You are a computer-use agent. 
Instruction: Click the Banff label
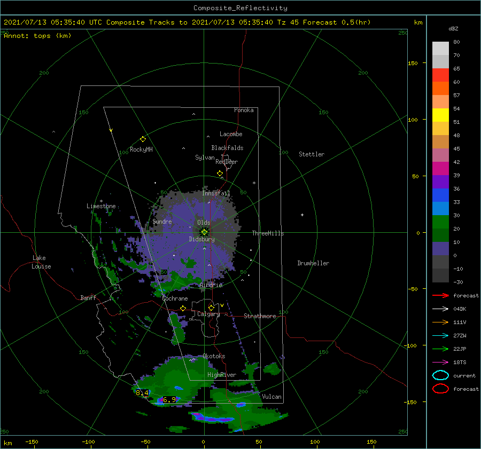88,298
